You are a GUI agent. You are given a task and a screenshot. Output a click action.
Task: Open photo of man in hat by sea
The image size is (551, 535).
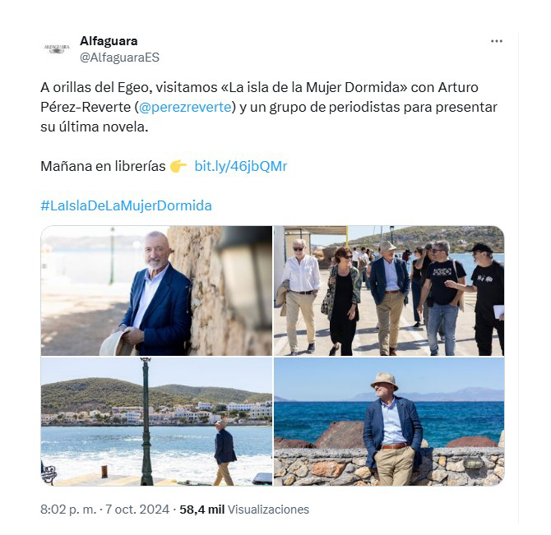[389, 422]
